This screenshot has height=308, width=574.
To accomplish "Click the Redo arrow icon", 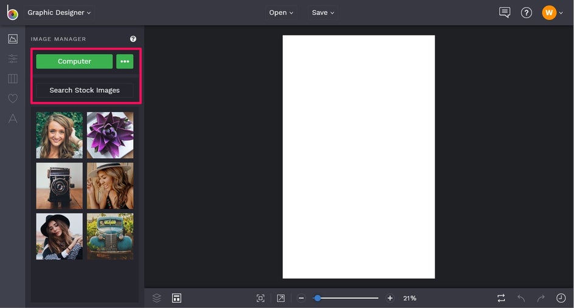I will (541, 298).
